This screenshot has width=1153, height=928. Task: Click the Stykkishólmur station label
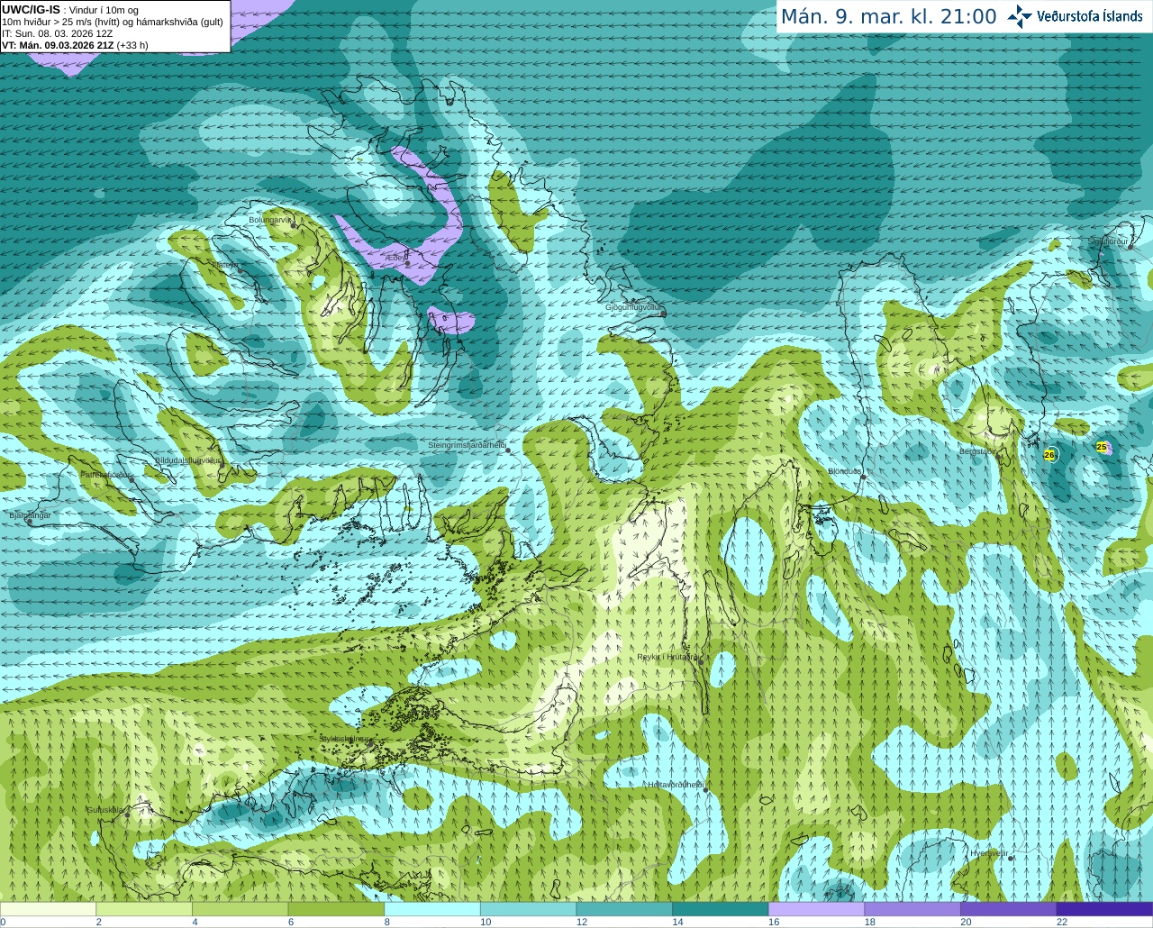pyautogui.click(x=344, y=739)
